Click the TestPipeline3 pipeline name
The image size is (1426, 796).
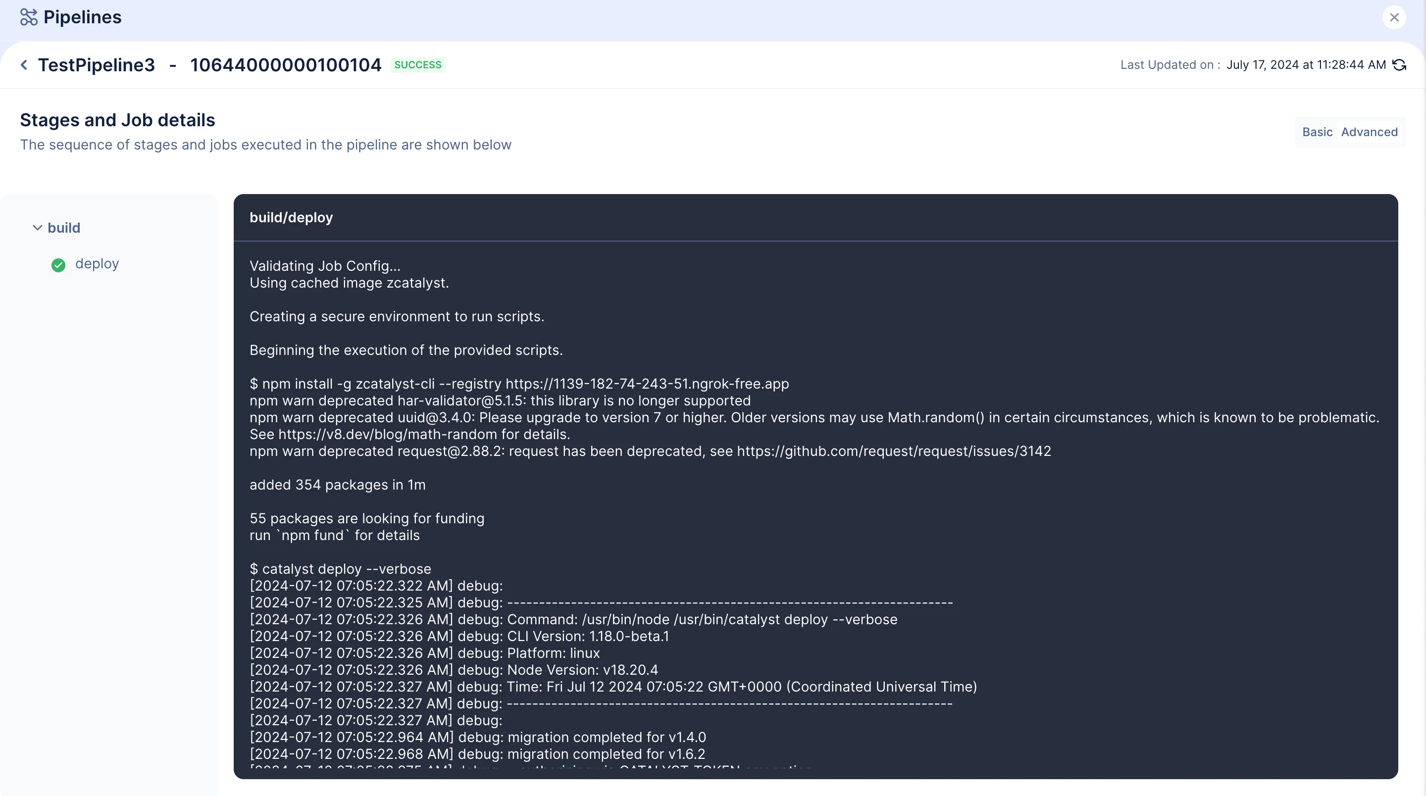point(97,65)
